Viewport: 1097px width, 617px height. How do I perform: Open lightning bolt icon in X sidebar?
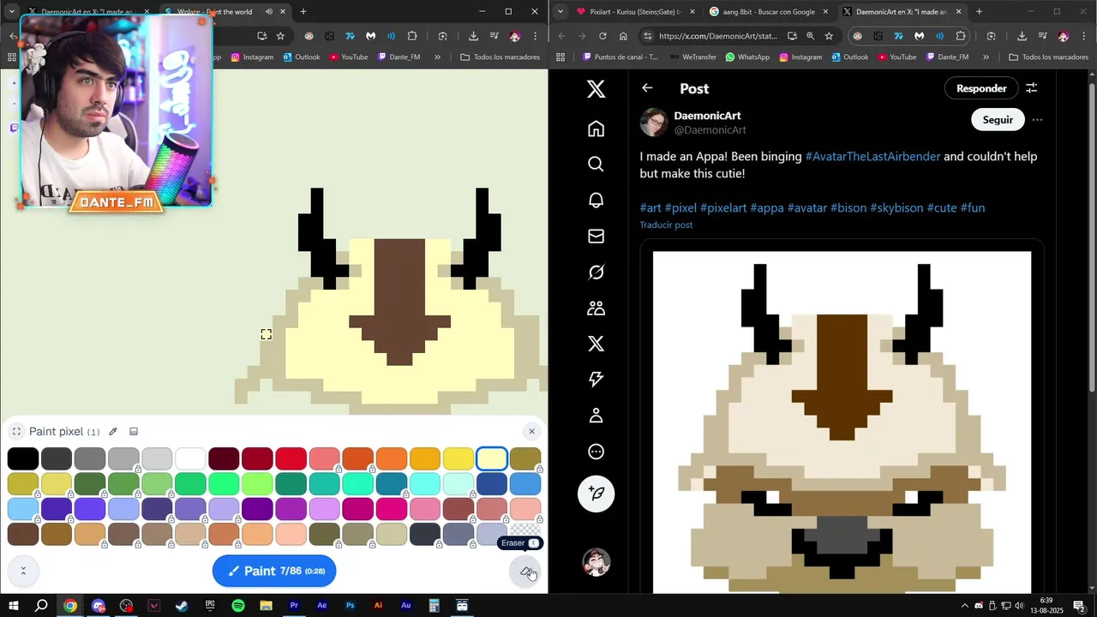click(596, 380)
